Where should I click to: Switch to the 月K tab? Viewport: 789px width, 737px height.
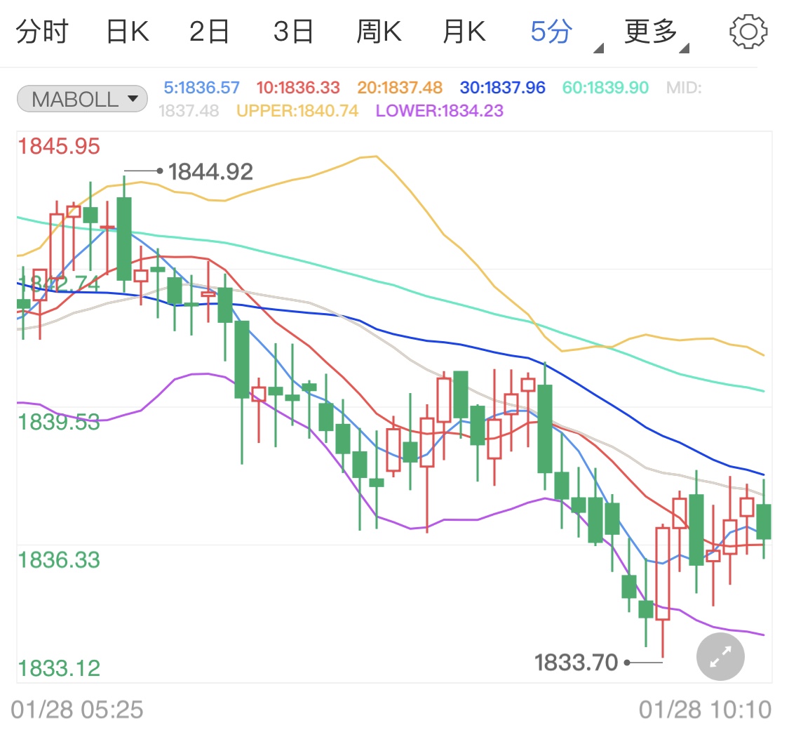point(464,32)
